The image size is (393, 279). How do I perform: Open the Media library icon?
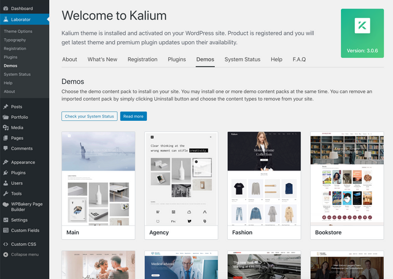[6, 128]
